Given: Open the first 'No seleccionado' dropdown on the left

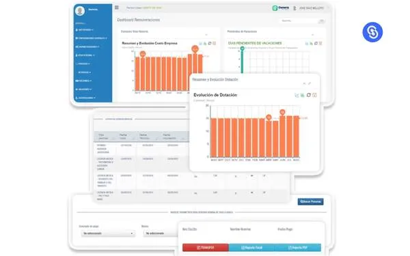Looking at the screenshot, I should pos(108,233).
